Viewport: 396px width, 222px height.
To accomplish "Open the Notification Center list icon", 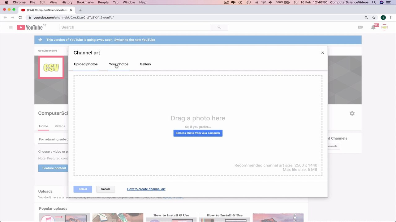I will pos(389,2).
